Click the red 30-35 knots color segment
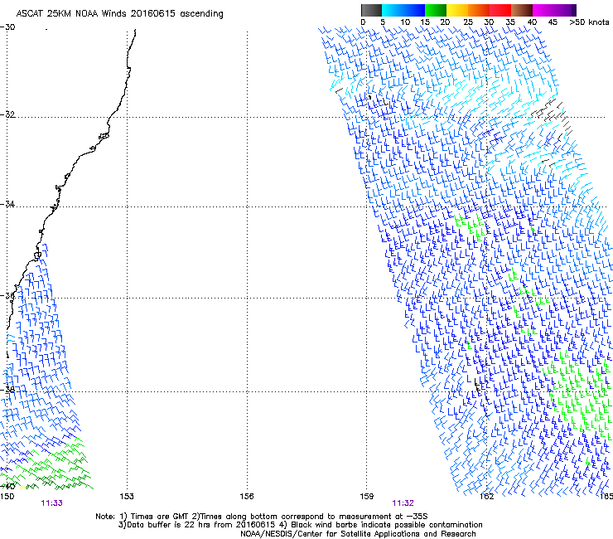613x539 pixels. pos(500,10)
